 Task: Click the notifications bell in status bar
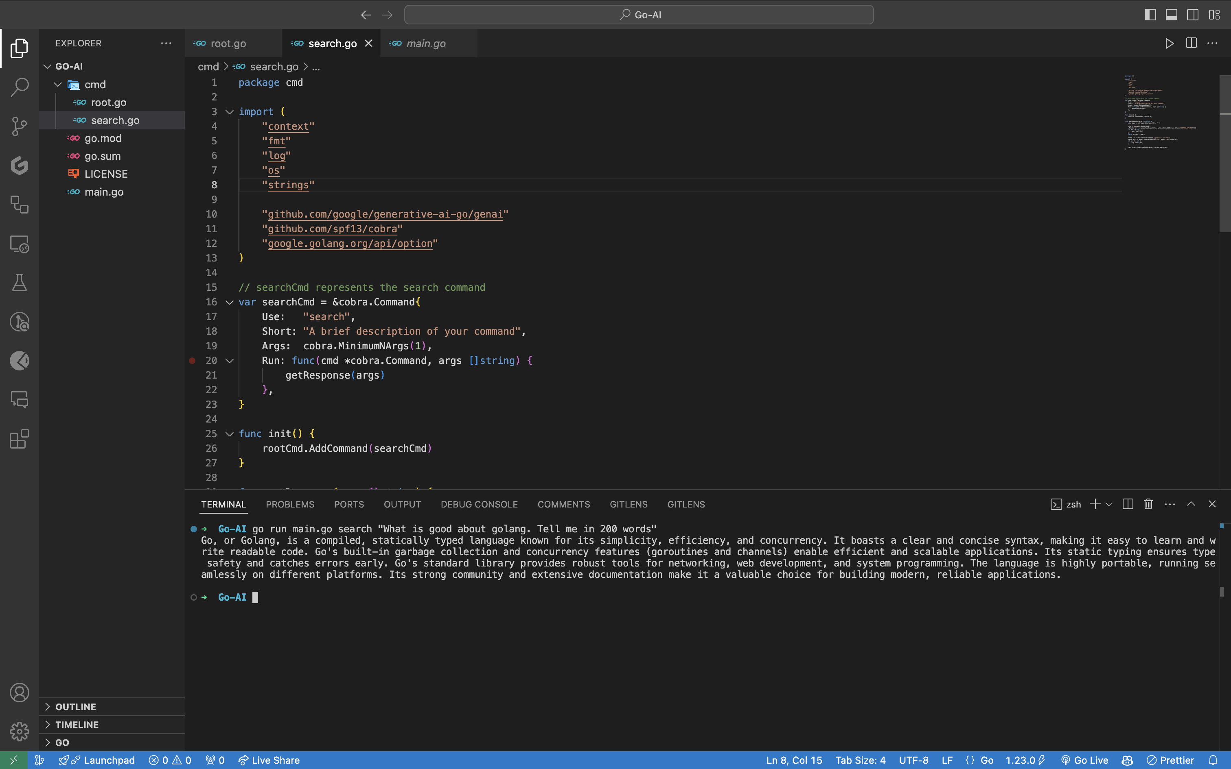coord(1213,760)
